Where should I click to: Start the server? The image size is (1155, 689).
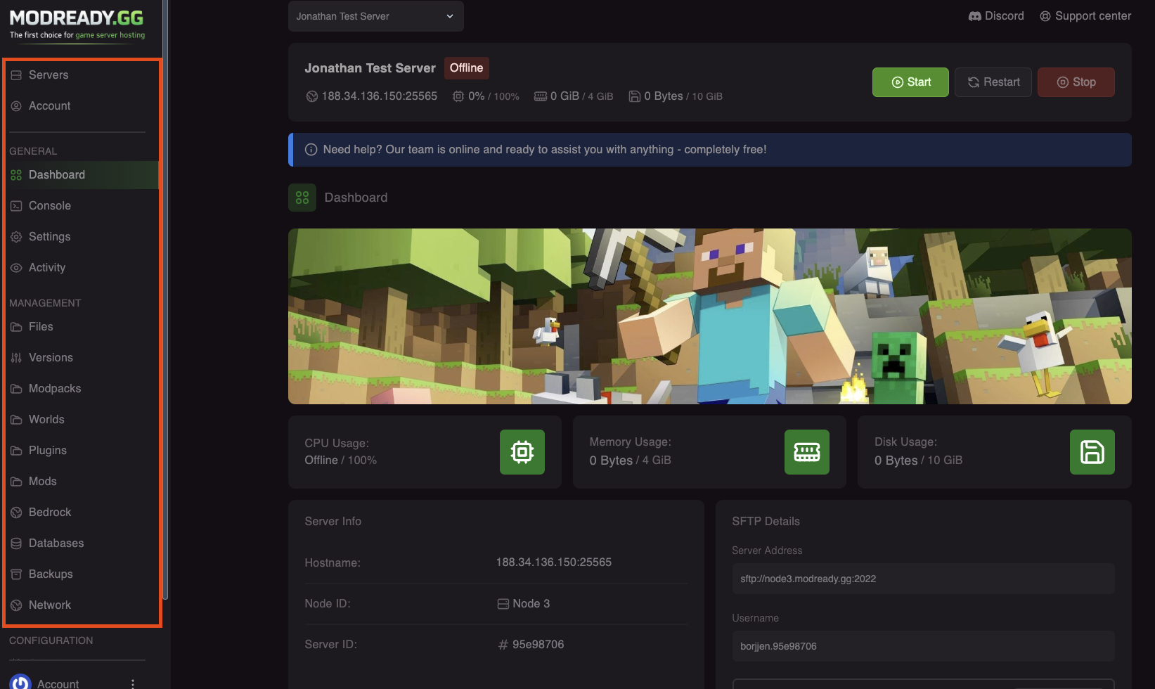(910, 82)
